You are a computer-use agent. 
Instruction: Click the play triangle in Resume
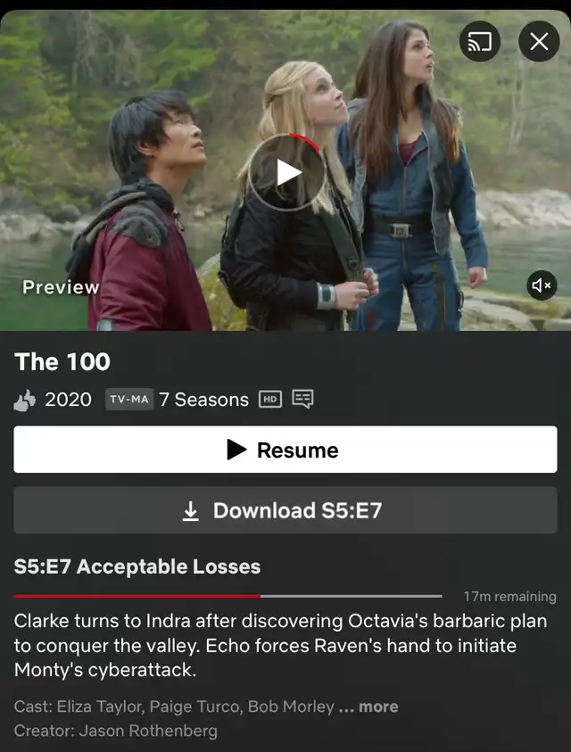[x=236, y=450]
